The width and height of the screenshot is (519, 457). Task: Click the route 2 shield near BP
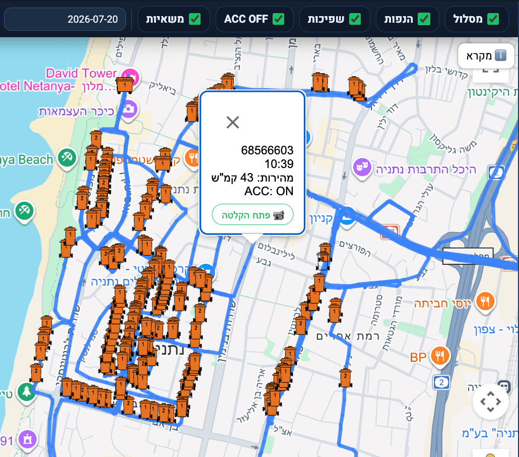tap(441, 383)
